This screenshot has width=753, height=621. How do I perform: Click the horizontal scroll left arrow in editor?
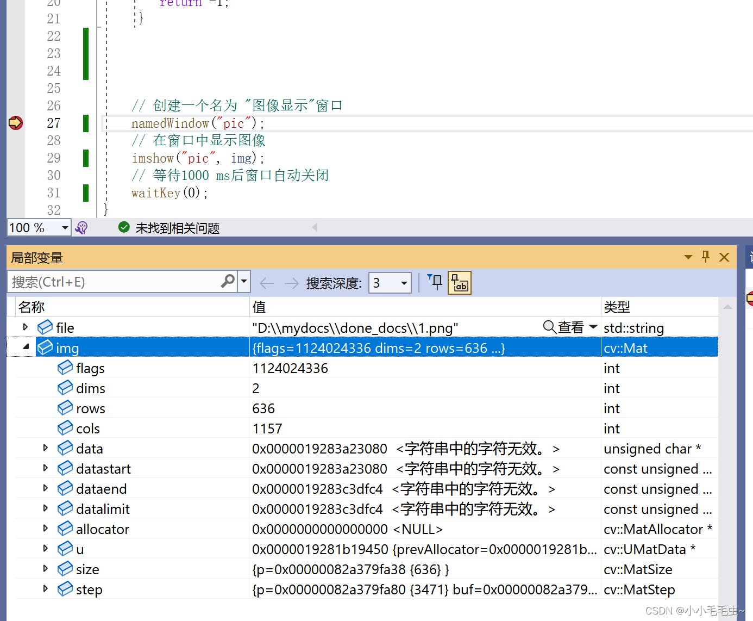pos(315,227)
